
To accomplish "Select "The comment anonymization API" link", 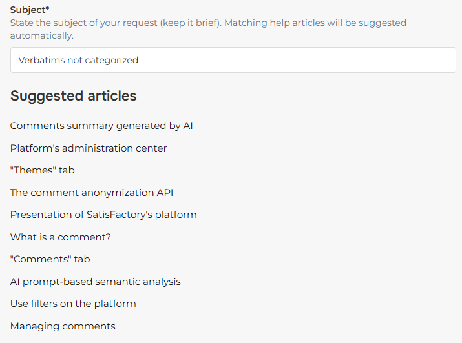I will pyautogui.click(x=92, y=193).
